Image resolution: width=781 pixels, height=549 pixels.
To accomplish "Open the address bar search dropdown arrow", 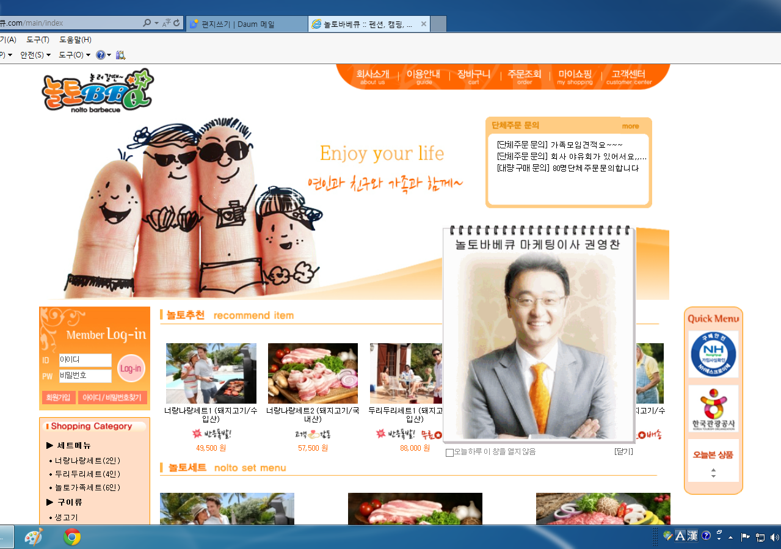I will click(156, 23).
